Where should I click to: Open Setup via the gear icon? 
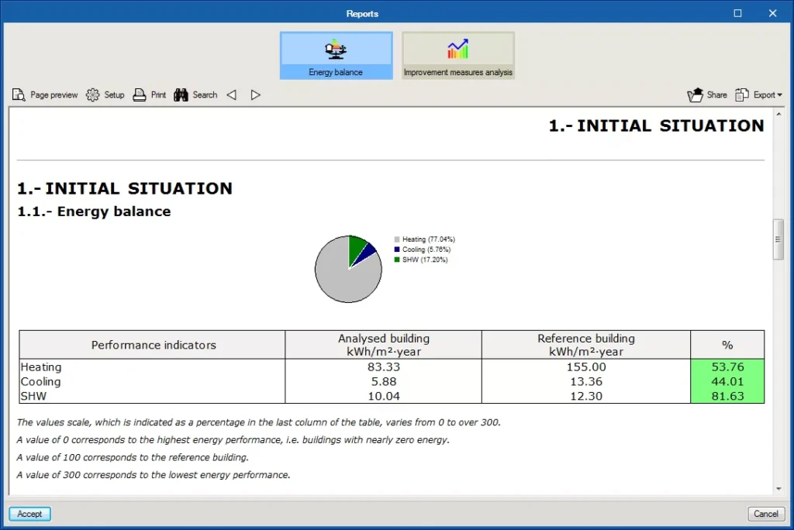93,95
